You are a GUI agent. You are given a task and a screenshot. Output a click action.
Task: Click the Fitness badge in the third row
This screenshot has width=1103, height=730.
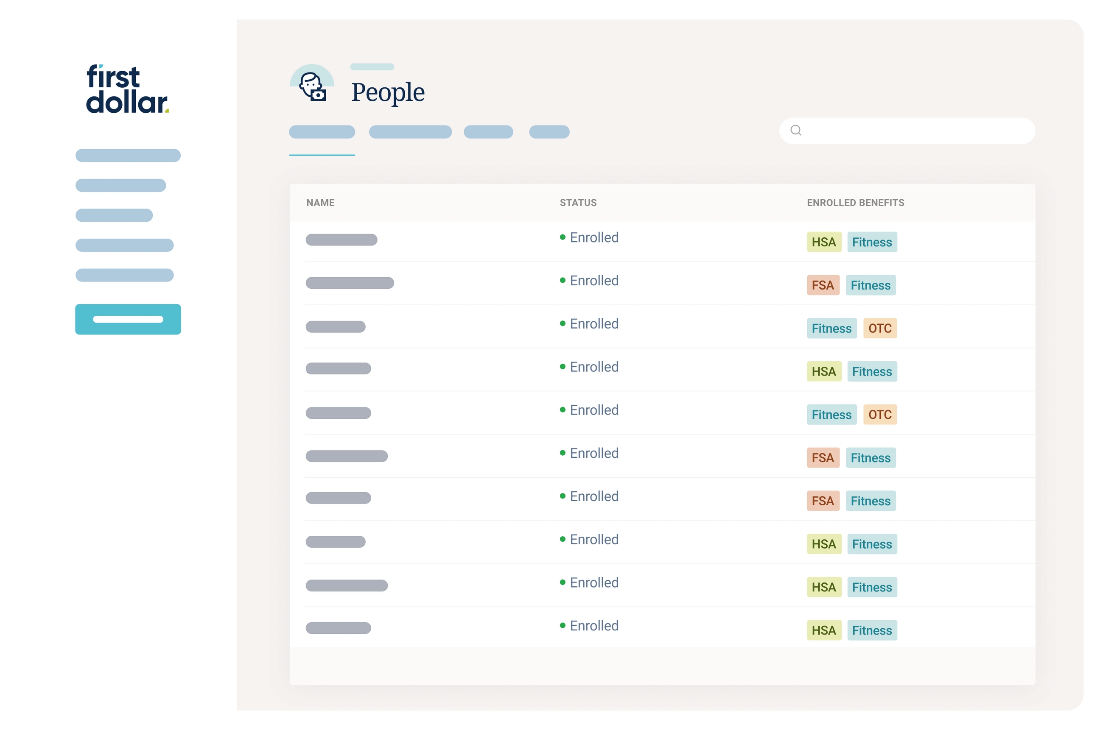[831, 328]
